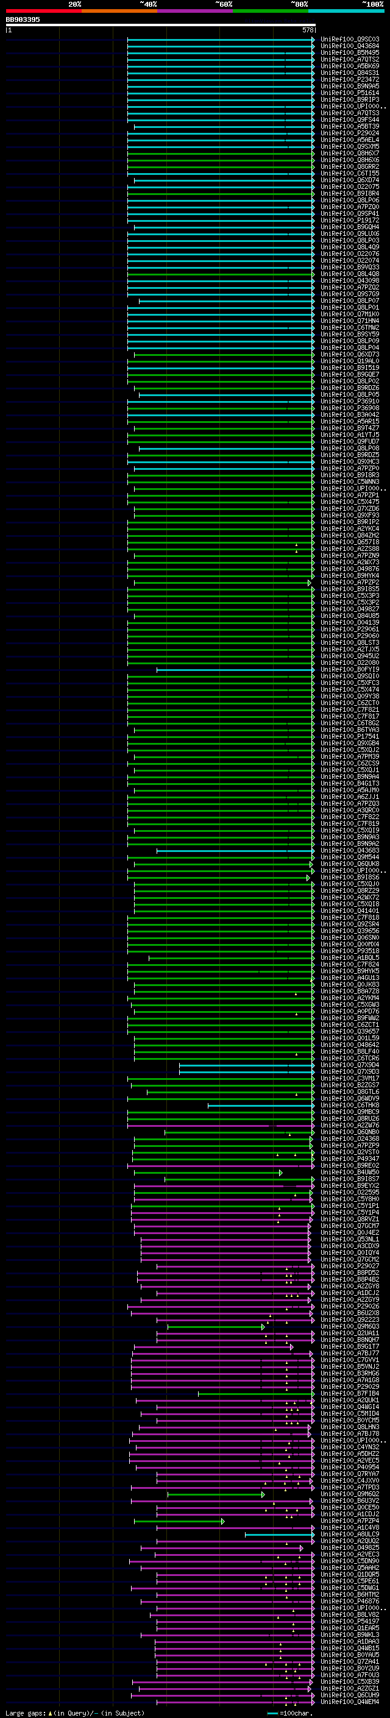Click the orange ~40% identity legend bar

119,11
